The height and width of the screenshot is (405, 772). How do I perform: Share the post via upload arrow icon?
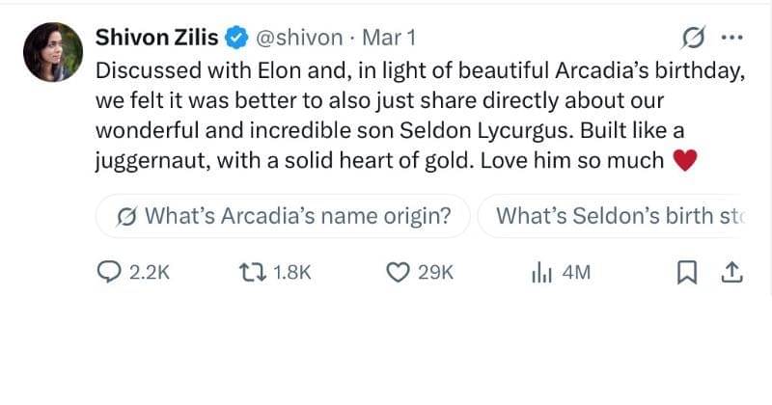pos(731,273)
